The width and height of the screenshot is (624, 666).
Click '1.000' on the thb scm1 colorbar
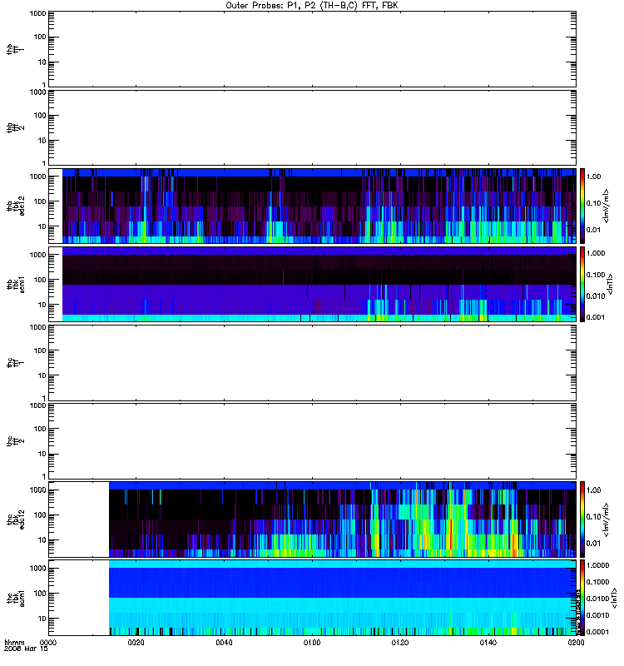(596, 253)
